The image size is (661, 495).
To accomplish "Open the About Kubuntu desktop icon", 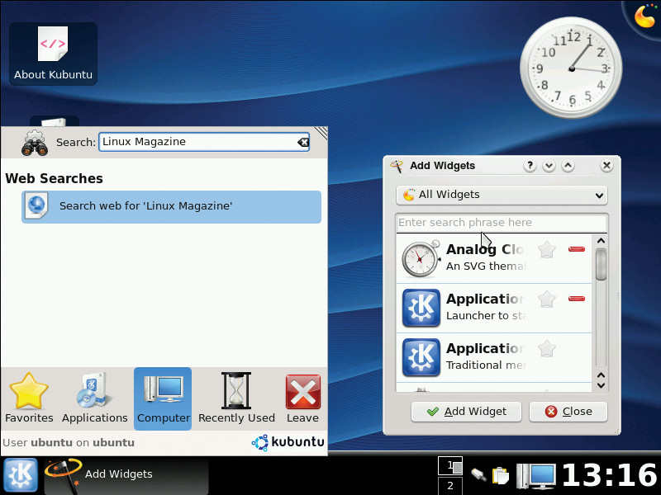I will click(x=53, y=54).
